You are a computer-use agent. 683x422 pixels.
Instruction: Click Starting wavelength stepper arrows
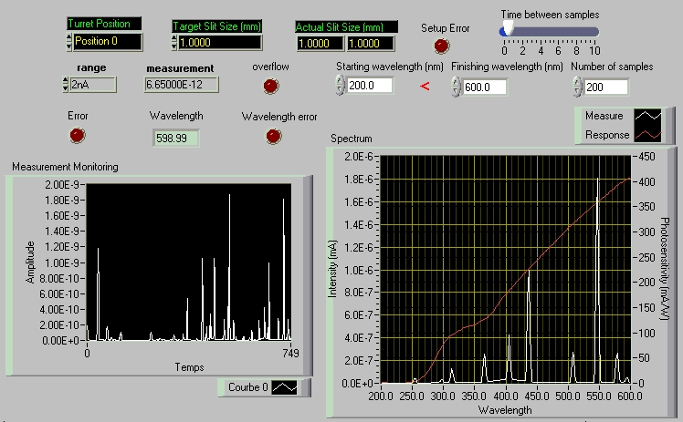tap(340, 85)
